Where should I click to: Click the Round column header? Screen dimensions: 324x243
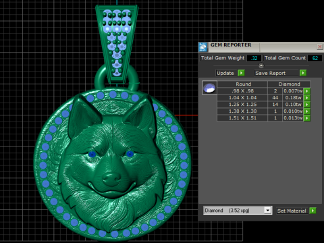[242, 84]
